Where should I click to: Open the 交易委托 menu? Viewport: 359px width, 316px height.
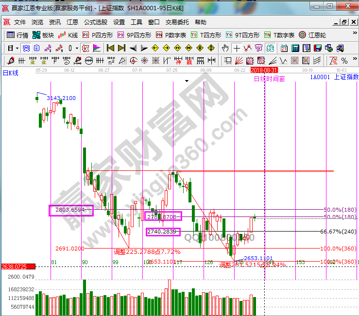pyautogui.click(x=178, y=22)
